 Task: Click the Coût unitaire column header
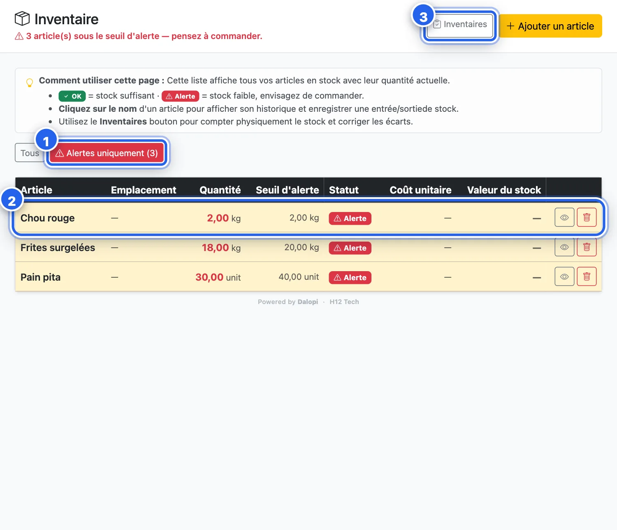point(420,190)
